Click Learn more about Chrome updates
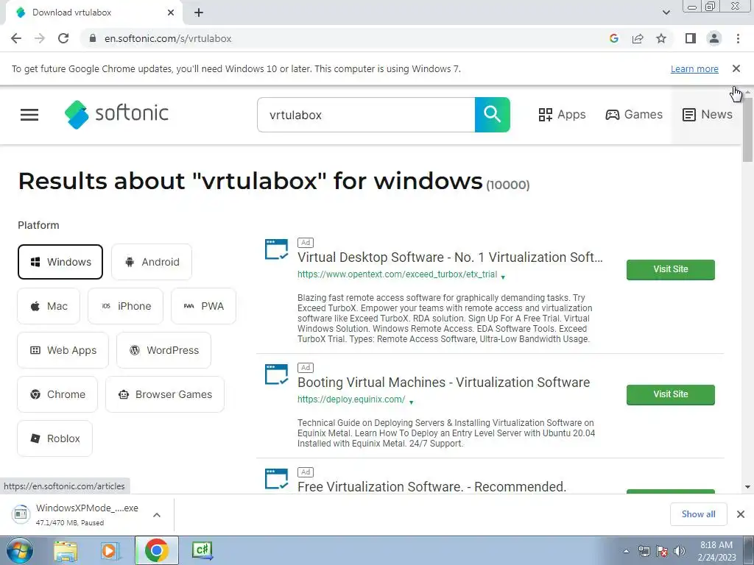The width and height of the screenshot is (754, 565). pyautogui.click(x=694, y=68)
